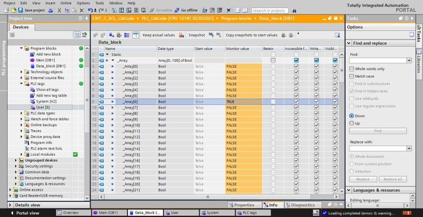Click the Undo arrow icon
Image resolution: width=423 pixels, height=217 pixels.
tap(90, 10)
